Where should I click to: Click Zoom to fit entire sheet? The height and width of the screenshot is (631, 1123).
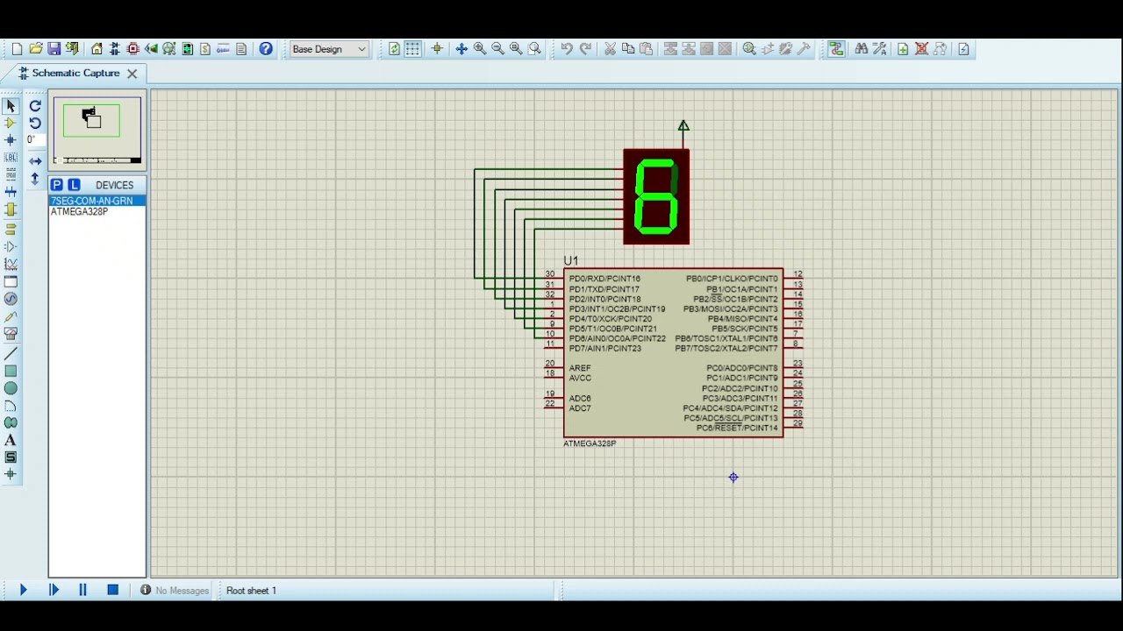[516, 49]
